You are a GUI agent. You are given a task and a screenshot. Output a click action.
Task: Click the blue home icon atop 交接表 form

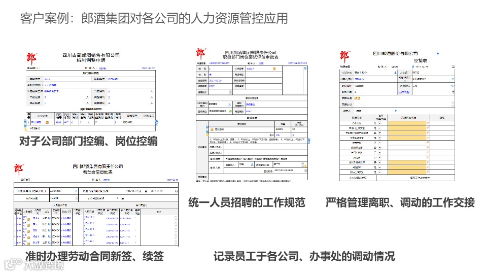coord(438,53)
